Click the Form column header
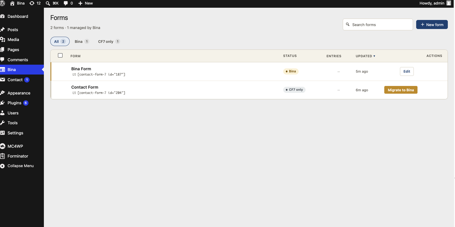The image size is (455, 227). 76,56
